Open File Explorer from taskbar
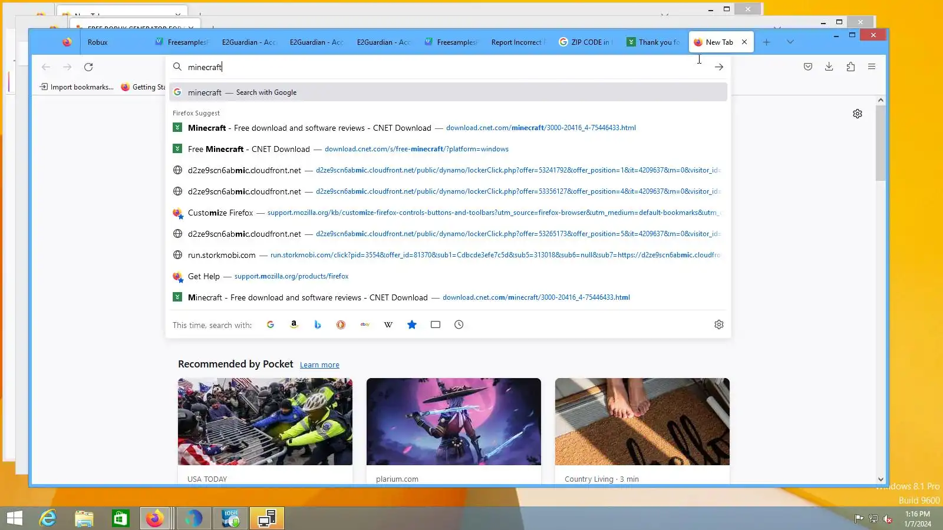 pos(84,518)
